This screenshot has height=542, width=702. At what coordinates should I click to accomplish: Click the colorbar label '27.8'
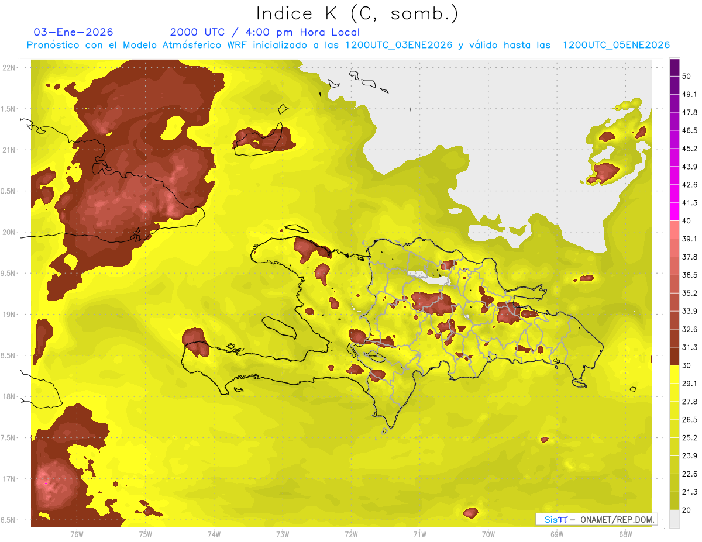690,402
